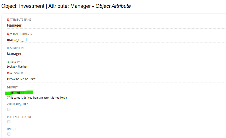Image resolution: width=226 pixels, height=138 pixels.
Task: Click the macro-derived value note text
Action: 37,98
